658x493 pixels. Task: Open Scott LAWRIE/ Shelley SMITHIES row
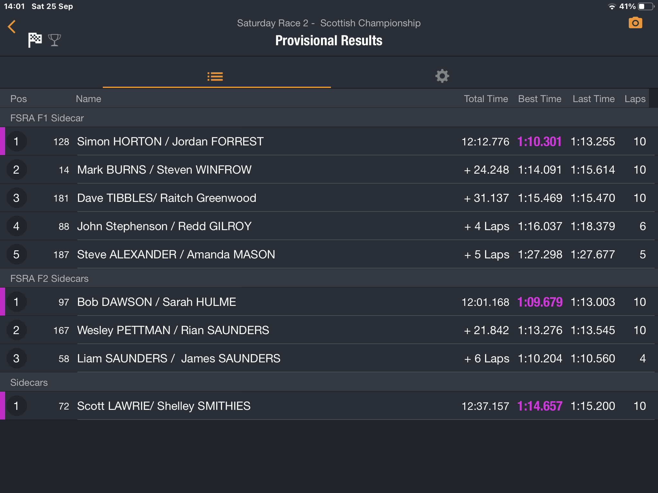329,406
